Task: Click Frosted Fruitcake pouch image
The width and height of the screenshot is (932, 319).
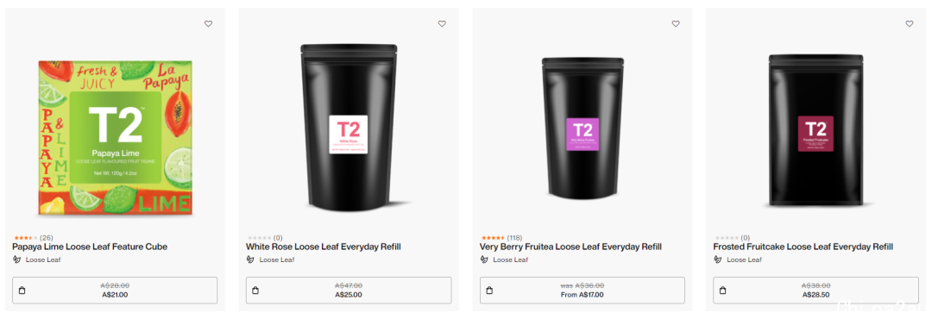Action: coord(815,131)
